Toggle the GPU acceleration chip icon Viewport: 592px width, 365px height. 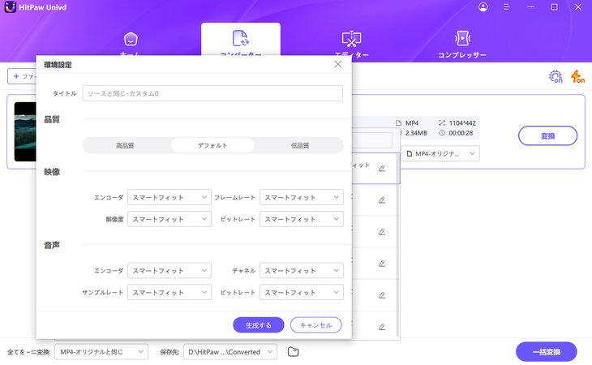pyautogui.click(x=556, y=76)
